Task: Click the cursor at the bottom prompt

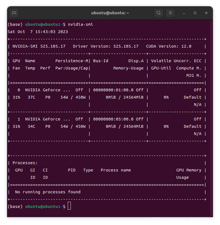Action: pyautogui.click(x=69, y=206)
